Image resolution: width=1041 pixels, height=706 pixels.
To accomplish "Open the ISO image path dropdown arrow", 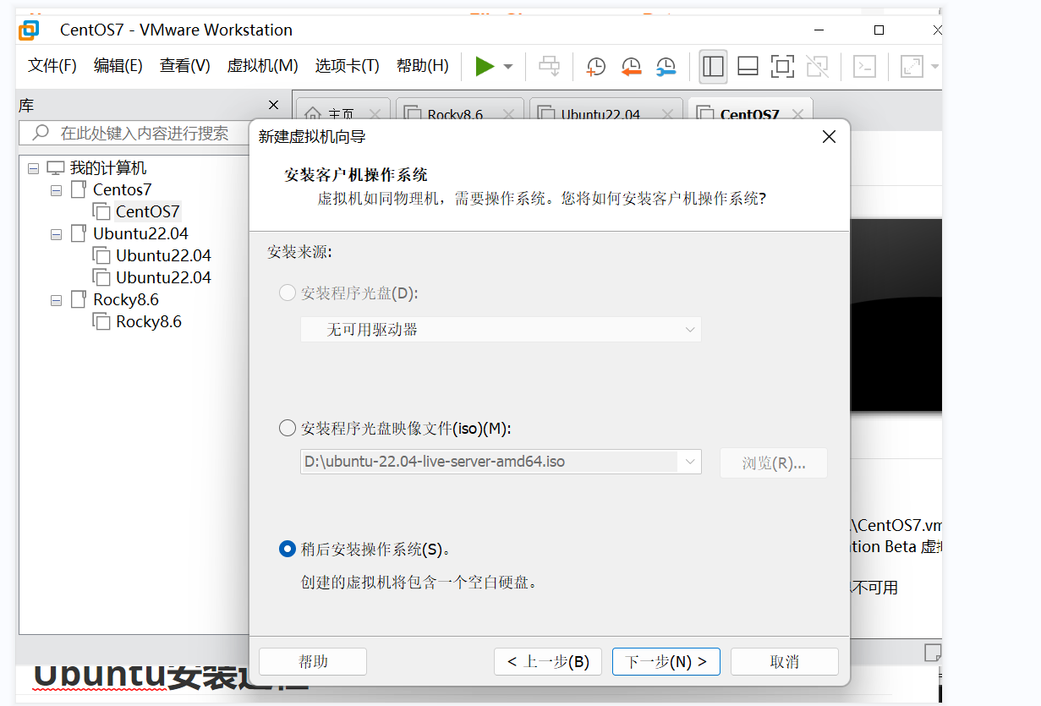I will pyautogui.click(x=690, y=462).
